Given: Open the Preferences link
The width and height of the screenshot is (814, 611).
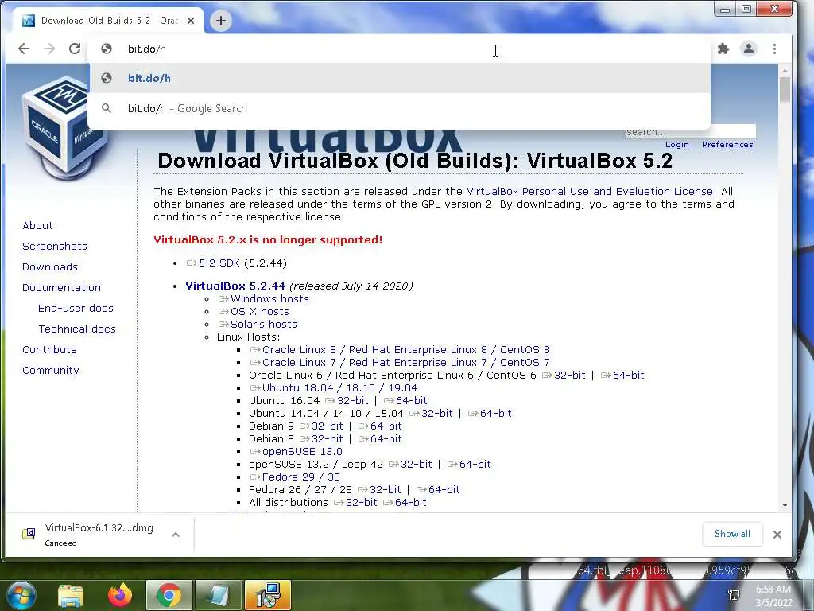Looking at the screenshot, I should click(x=727, y=145).
